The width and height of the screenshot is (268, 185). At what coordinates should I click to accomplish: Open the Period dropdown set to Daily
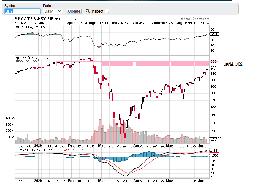click(53, 11)
